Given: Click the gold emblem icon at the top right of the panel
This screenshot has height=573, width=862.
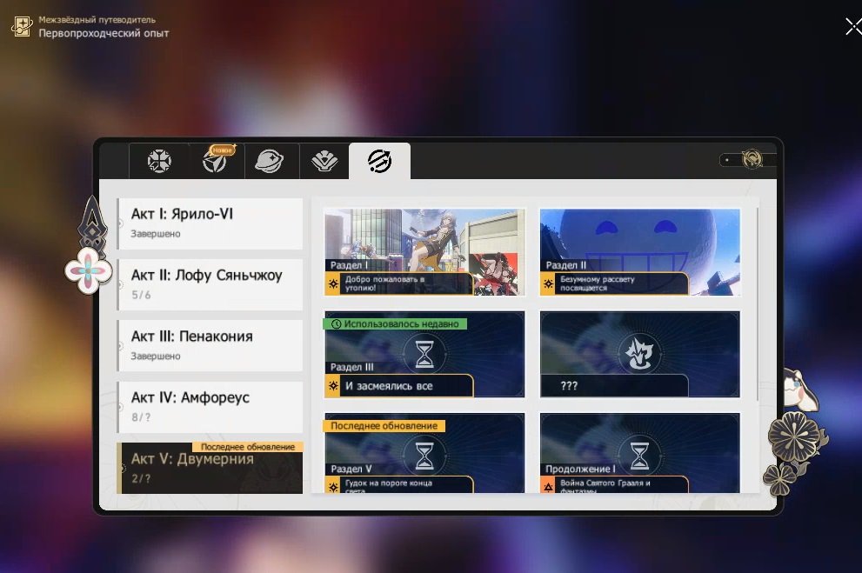Looking at the screenshot, I should pyautogui.click(x=752, y=159).
